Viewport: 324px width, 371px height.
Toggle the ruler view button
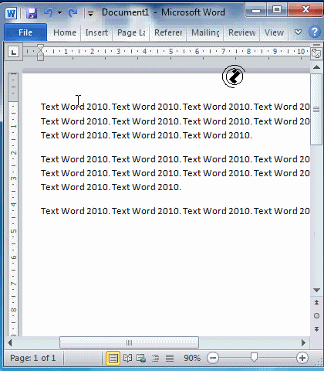[x=316, y=53]
